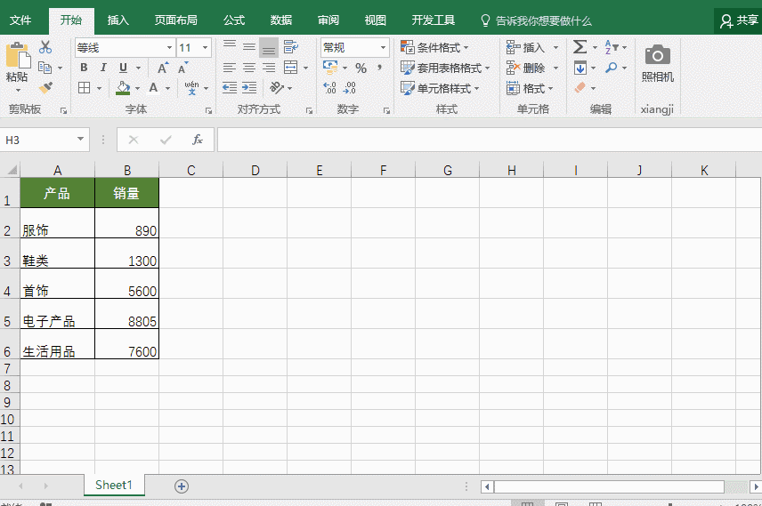762x506 pixels.
Task: Click the Percent Style icon
Action: [x=361, y=68]
